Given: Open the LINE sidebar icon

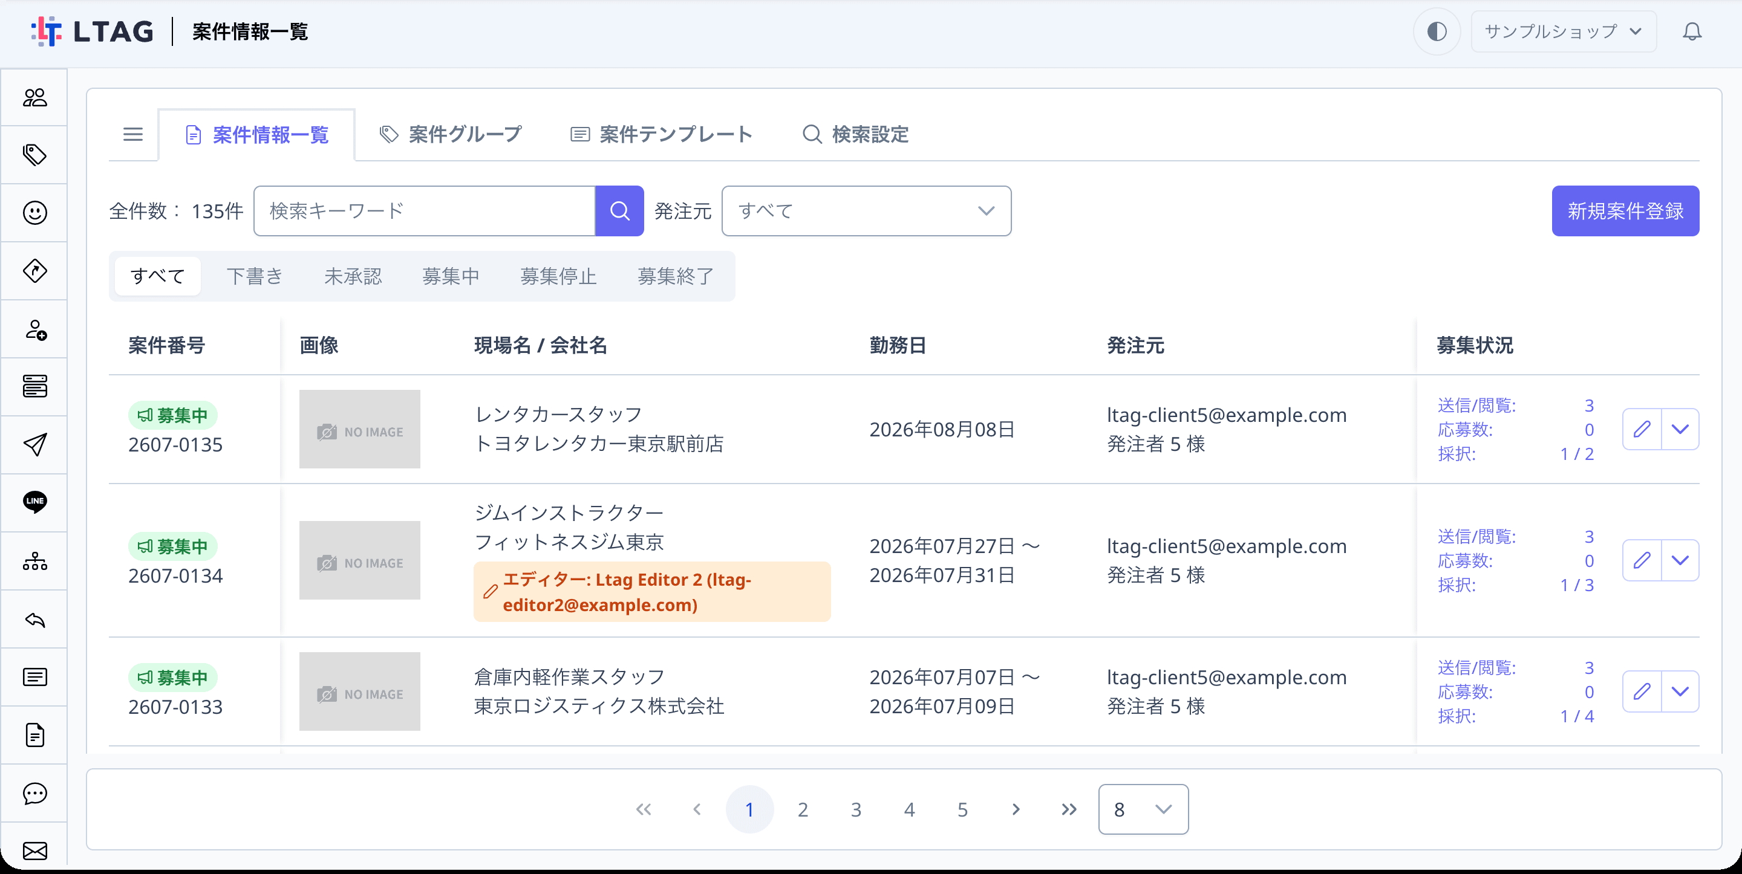Looking at the screenshot, I should [34, 502].
